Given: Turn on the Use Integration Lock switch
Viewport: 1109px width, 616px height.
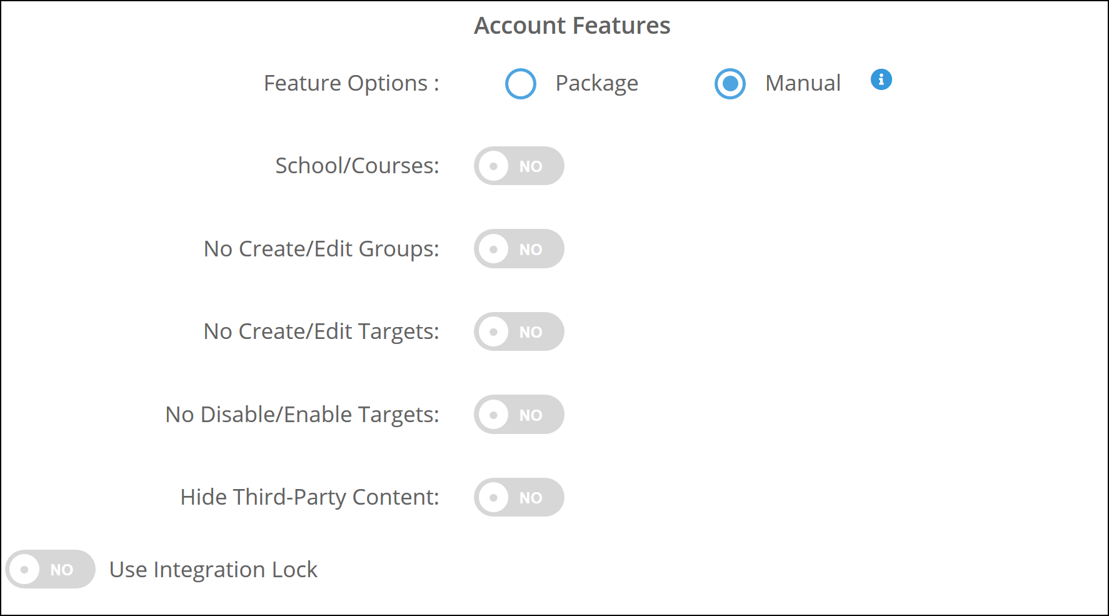Looking at the screenshot, I should coord(50,569).
